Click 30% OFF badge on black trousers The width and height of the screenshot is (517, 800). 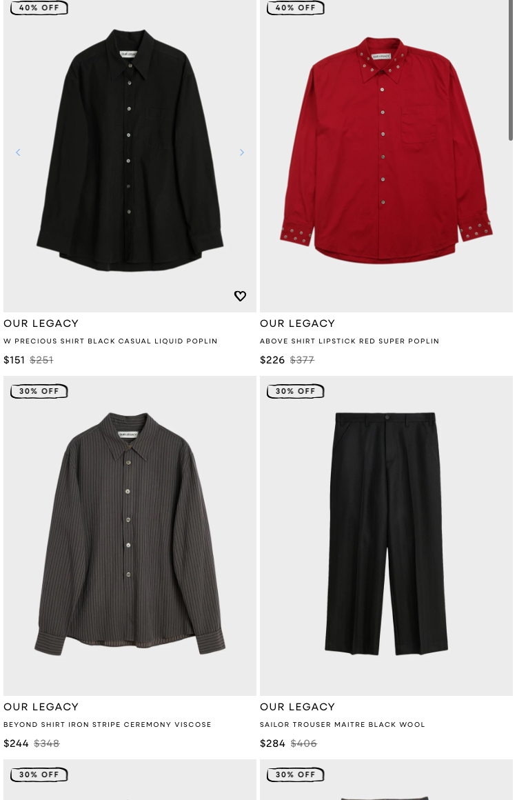pos(296,391)
